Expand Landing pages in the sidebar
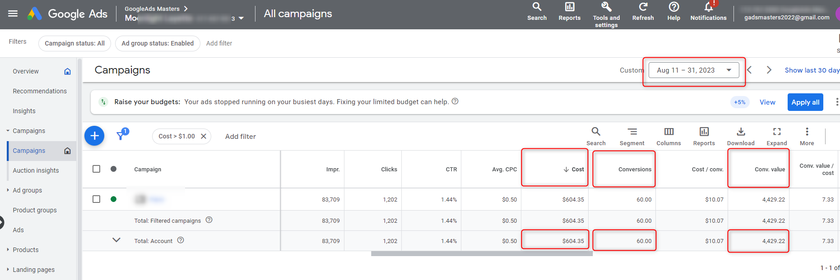840x280 pixels. tap(8, 270)
